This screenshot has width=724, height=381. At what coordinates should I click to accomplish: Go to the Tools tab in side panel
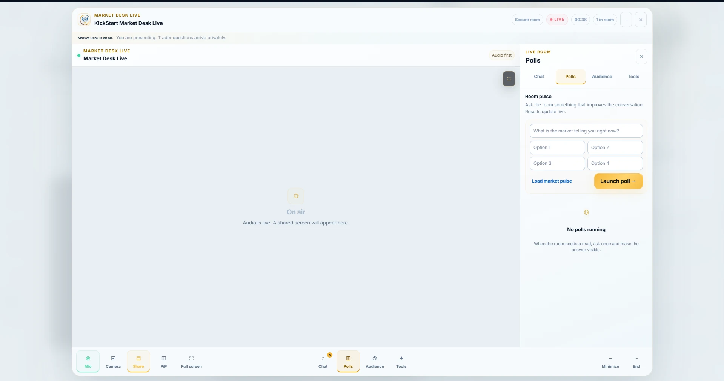(x=633, y=77)
